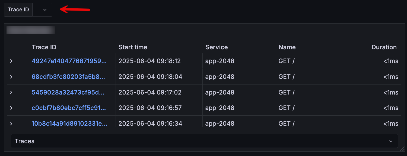Open trace link c0cbf7b80ebc7cff5c91

[x=69, y=108]
